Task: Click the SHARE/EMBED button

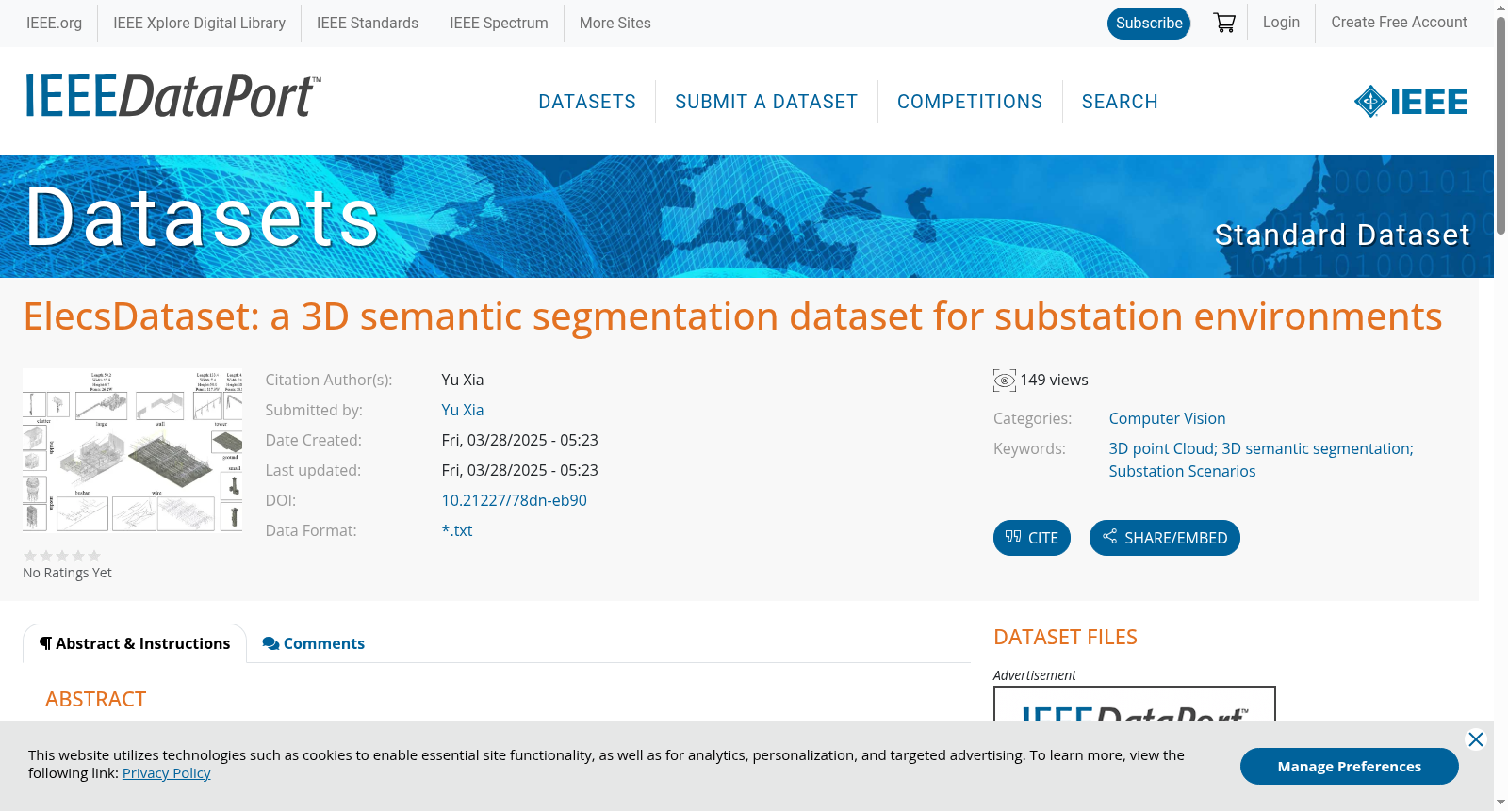Action: (1165, 538)
